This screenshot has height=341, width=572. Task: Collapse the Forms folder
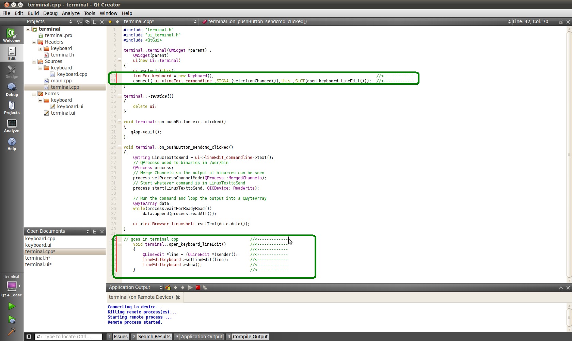click(x=34, y=94)
